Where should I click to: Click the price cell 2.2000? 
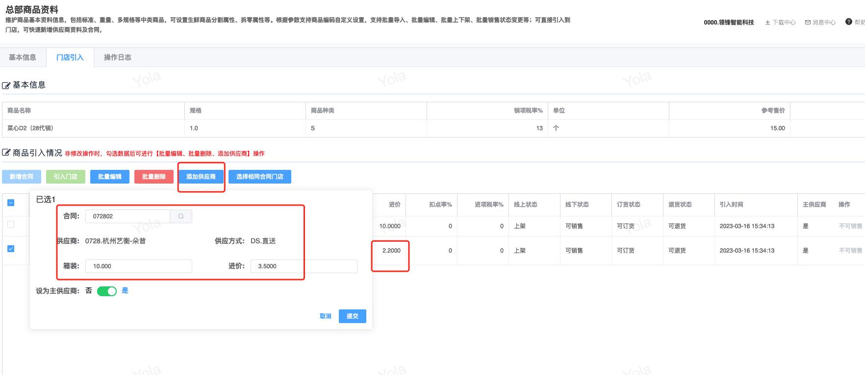pos(391,251)
